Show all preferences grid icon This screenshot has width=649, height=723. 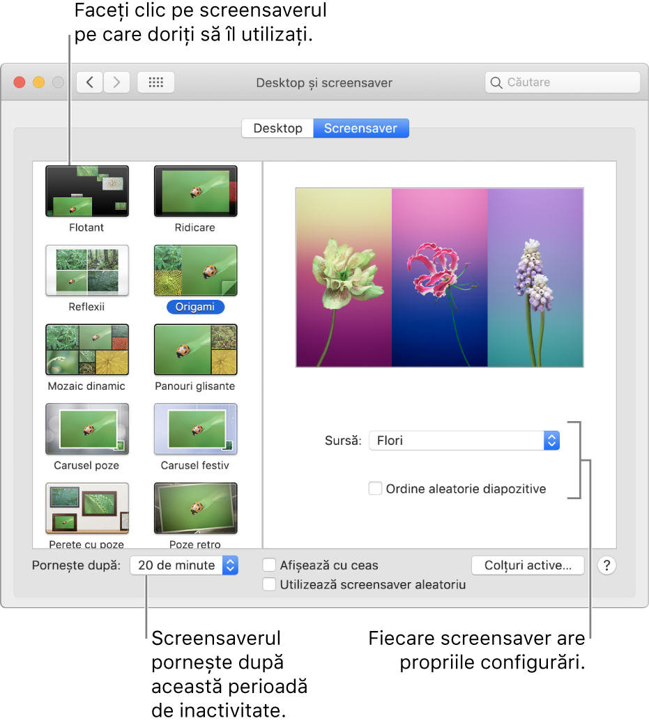156,82
